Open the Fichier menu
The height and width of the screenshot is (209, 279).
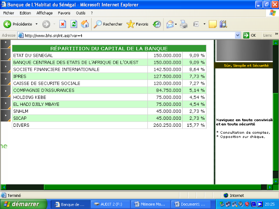pyautogui.click(x=8, y=13)
